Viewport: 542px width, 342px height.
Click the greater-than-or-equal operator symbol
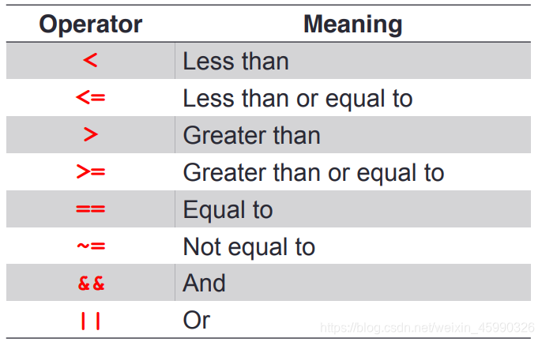coord(91,171)
